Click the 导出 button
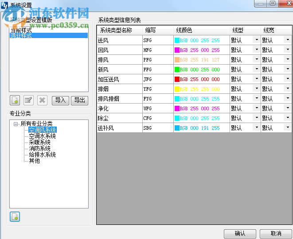This screenshot has height=239, width=293. point(79,100)
